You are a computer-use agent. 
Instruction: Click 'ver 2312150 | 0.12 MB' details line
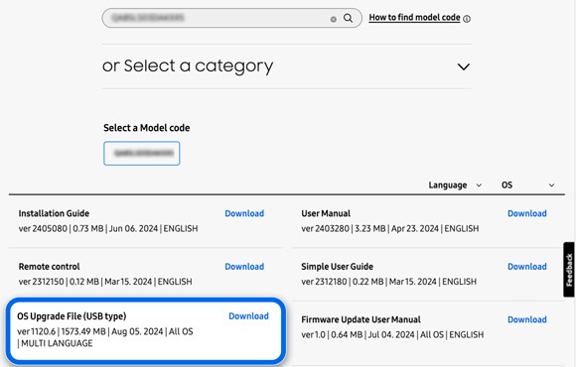pyautogui.click(x=105, y=282)
